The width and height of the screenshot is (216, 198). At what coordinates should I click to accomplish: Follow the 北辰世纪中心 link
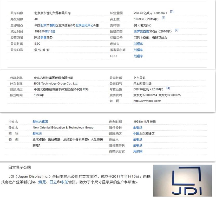84,25
